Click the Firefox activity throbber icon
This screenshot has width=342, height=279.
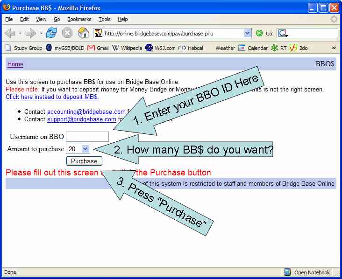[x=334, y=20]
